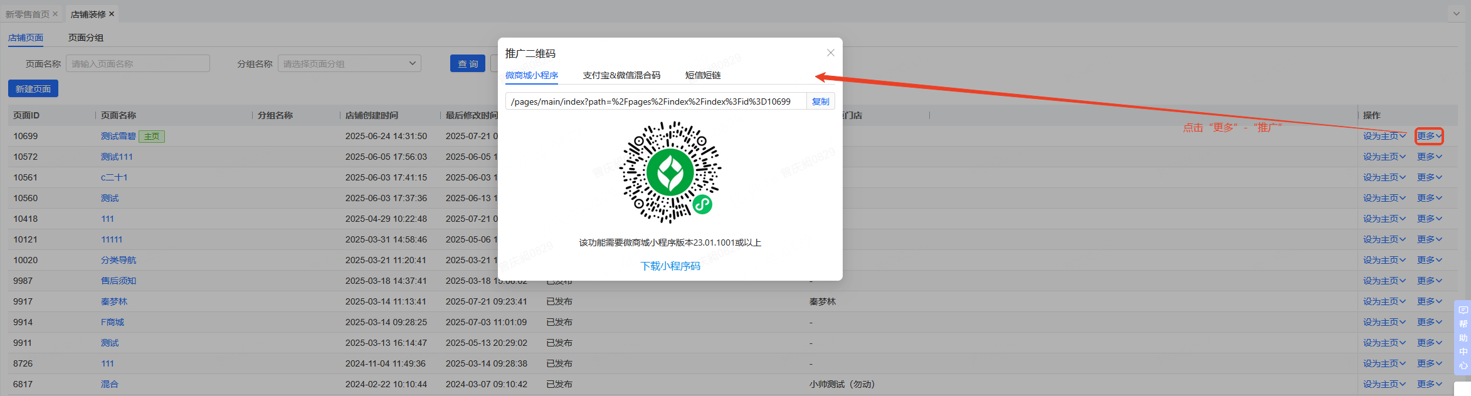Copy the mini-program path with 复制

(x=820, y=102)
